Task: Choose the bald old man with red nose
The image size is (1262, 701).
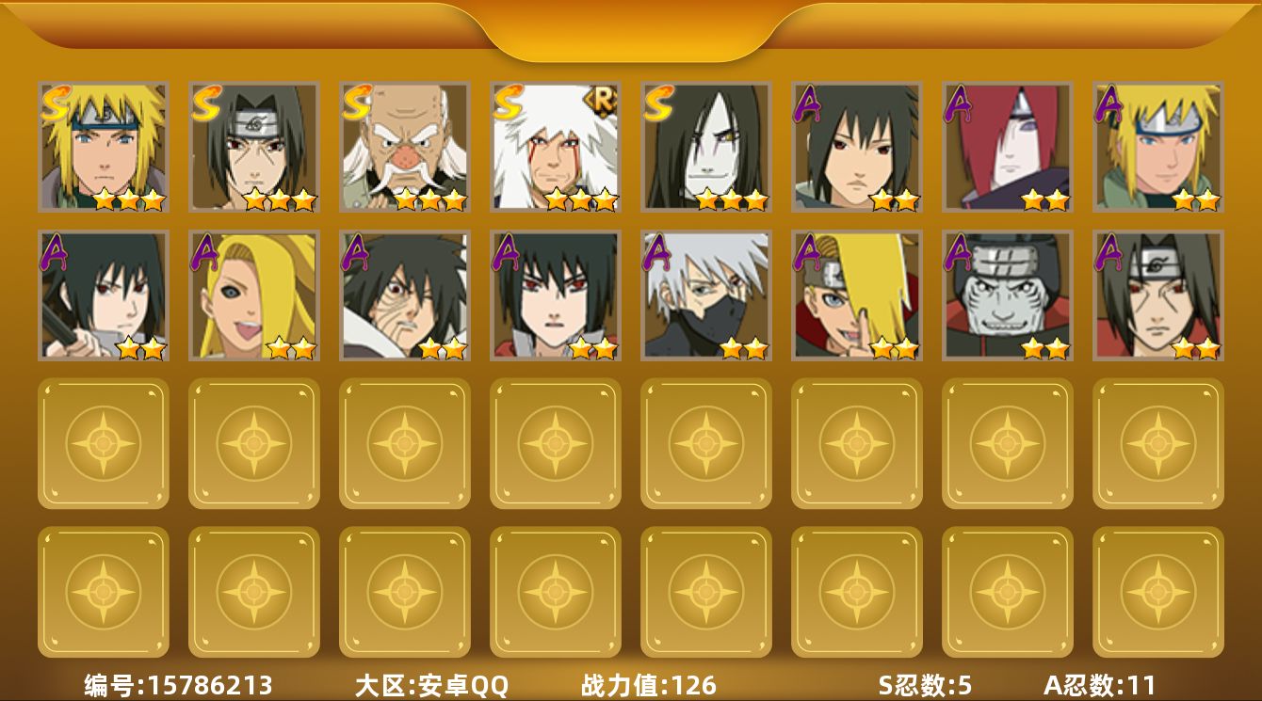Action: (405, 147)
